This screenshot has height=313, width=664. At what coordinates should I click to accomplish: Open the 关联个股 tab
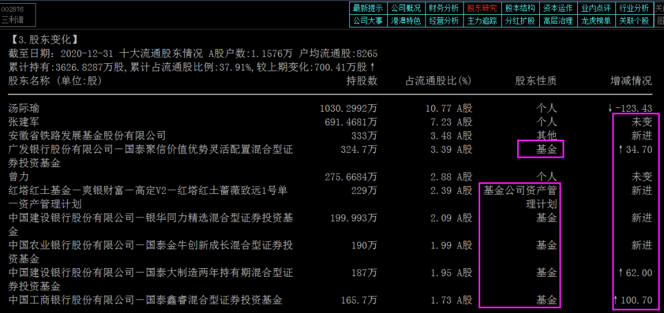tap(634, 21)
